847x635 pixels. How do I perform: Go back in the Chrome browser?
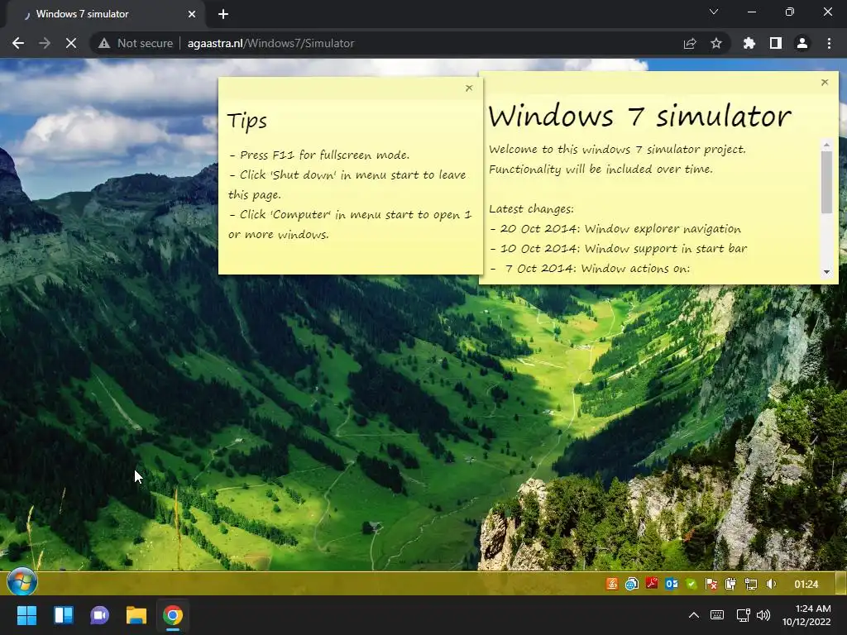pos(18,43)
